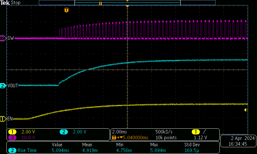
Task: Click the 2.00ms time base readout
Action: (120, 132)
